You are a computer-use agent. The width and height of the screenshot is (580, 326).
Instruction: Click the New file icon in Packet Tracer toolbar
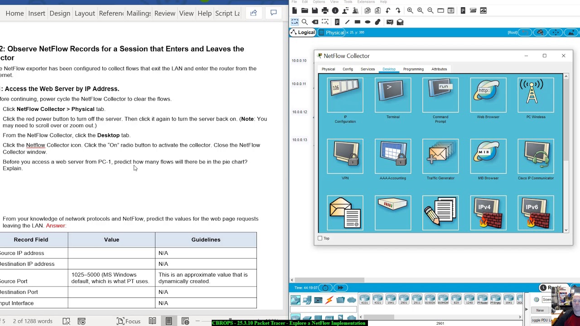[x=295, y=10]
